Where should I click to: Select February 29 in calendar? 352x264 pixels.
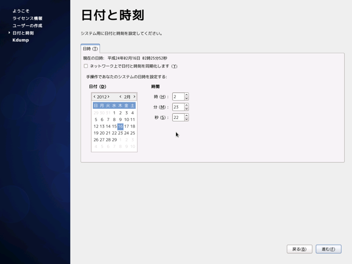click(114, 140)
